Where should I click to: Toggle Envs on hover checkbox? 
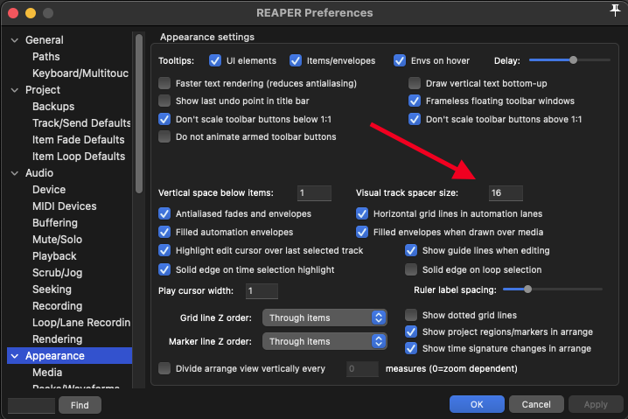point(400,60)
